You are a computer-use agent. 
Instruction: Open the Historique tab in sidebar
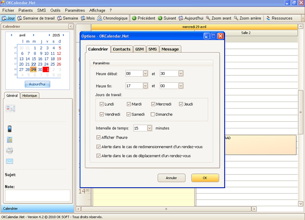pos(30,95)
